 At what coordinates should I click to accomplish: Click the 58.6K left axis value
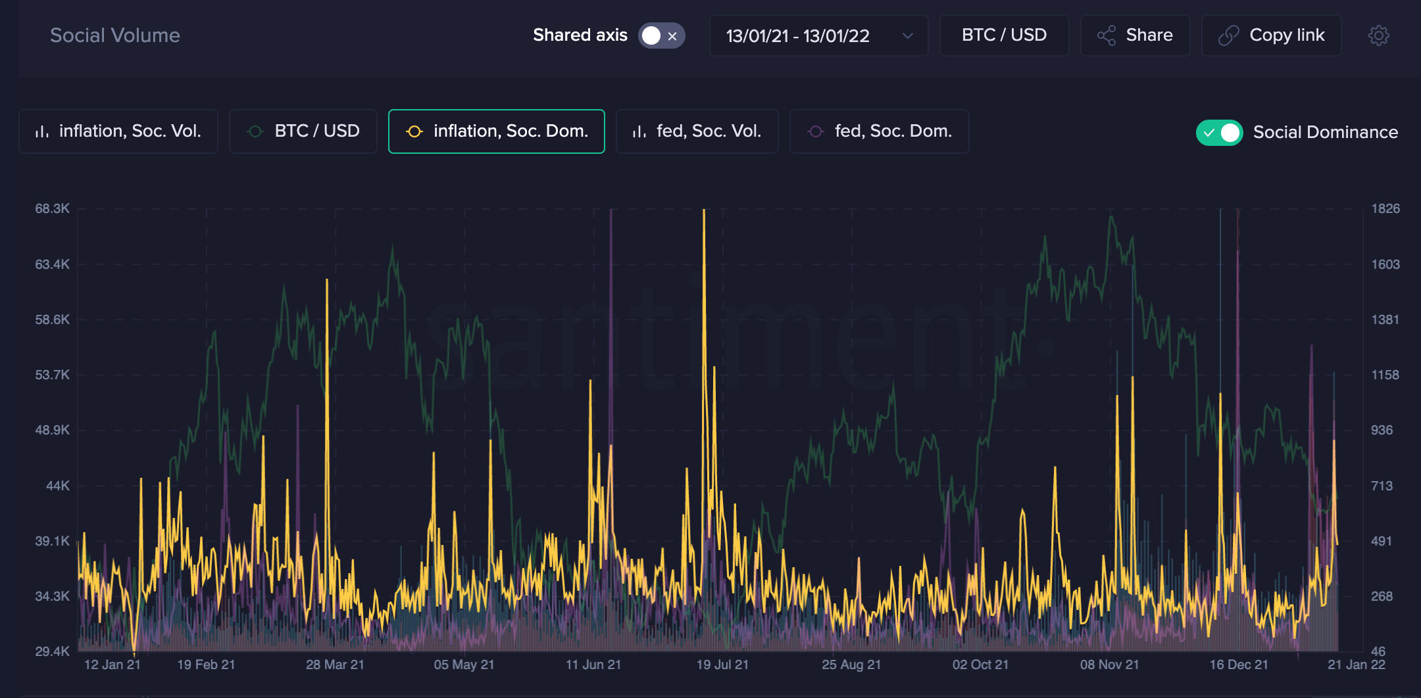pyautogui.click(x=52, y=319)
